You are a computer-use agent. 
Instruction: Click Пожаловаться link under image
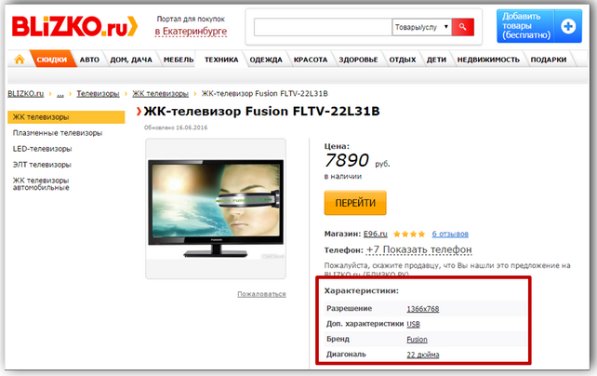pos(261,294)
